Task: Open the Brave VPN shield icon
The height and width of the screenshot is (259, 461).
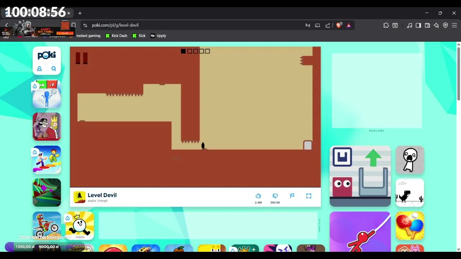Action: [x=446, y=25]
